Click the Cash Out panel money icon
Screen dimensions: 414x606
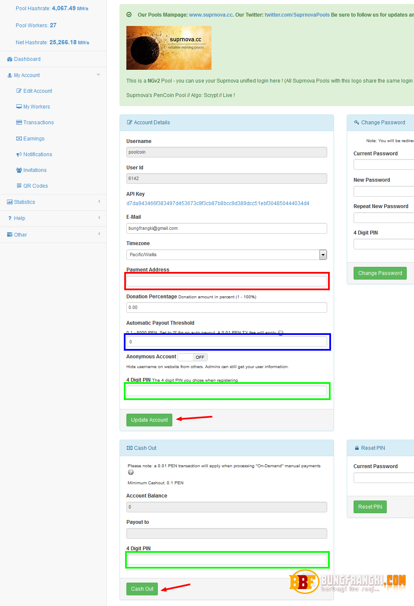[x=130, y=448]
